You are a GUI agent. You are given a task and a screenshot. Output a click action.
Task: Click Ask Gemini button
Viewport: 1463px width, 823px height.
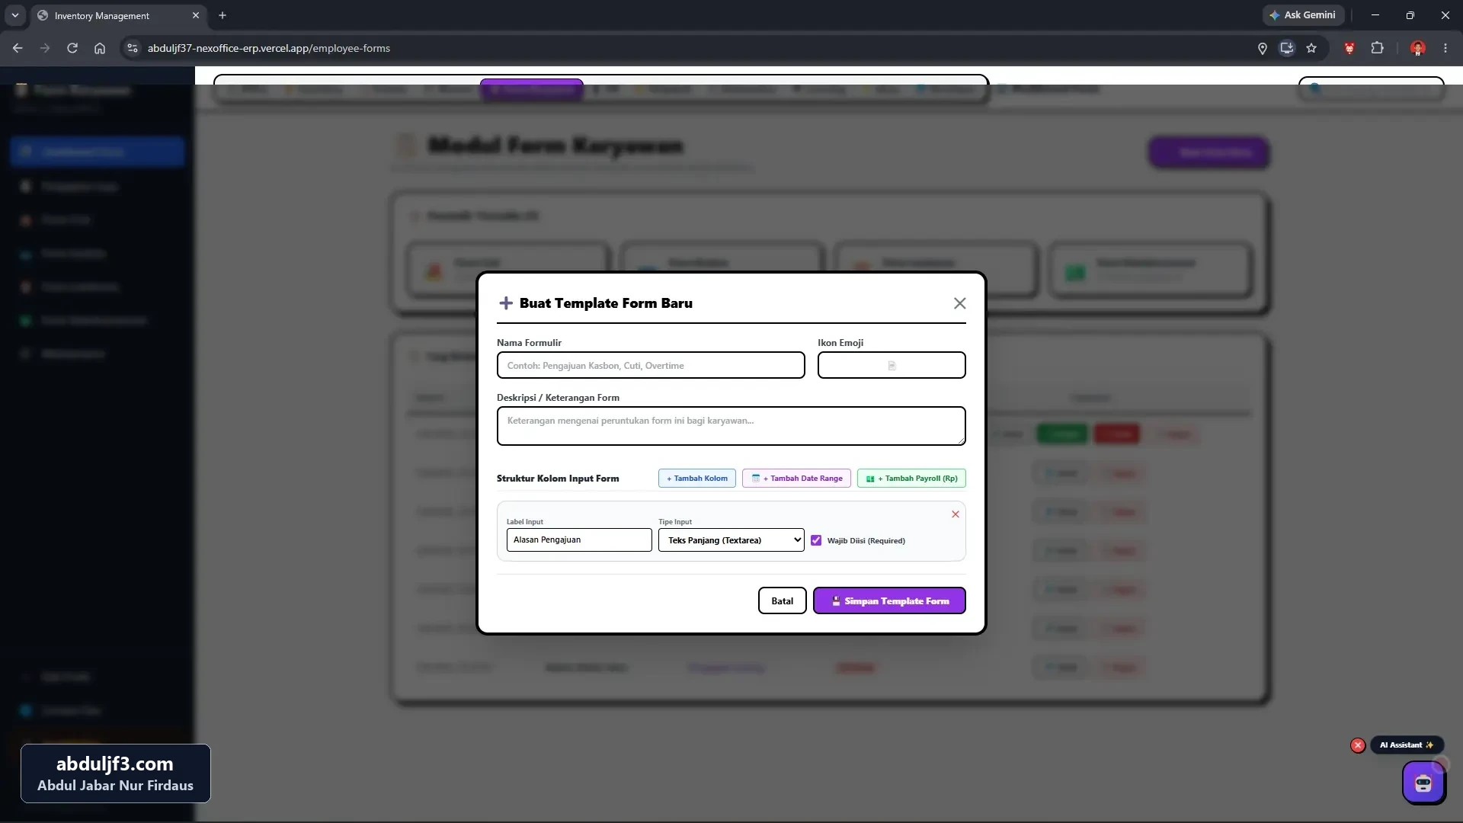point(1302,15)
